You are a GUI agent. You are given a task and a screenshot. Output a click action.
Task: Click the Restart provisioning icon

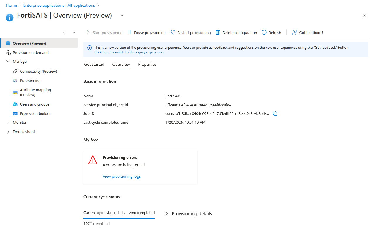pyautogui.click(x=173, y=32)
